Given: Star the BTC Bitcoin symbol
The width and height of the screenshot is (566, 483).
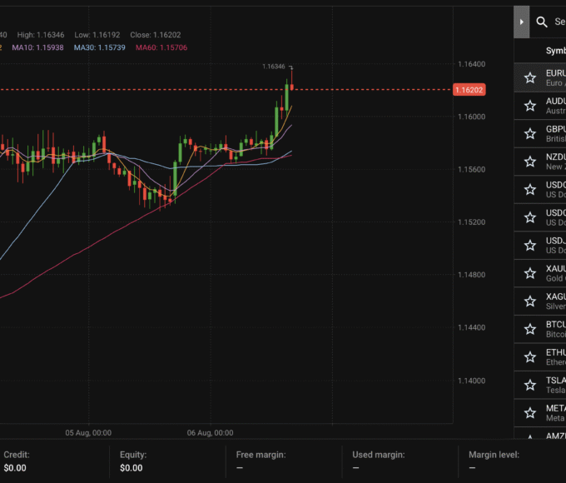Looking at the screenshot, I should (x=530, y=329).
